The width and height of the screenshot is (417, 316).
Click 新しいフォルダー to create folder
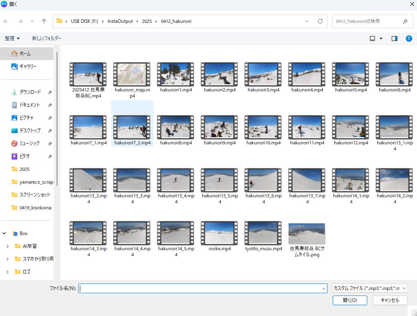47,38
